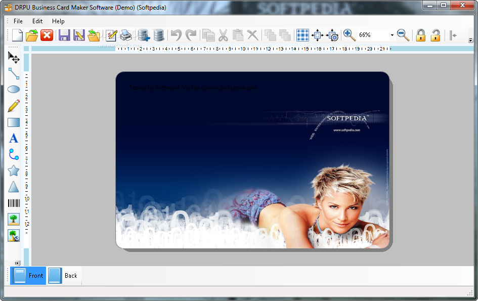Select the Text tool letter A
The height and width of the screenshot is (301, 478).
tap(14, 139)
